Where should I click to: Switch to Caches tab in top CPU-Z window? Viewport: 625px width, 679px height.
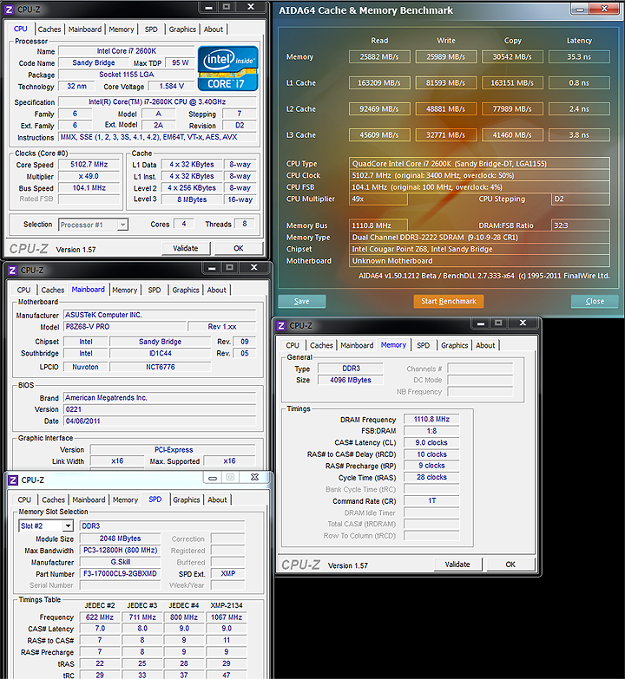click(49, 29)
